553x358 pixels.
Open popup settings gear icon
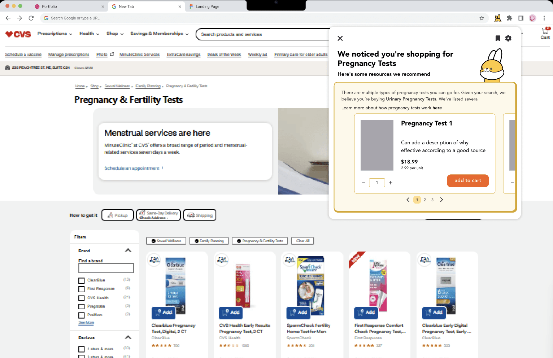[508, 38]
